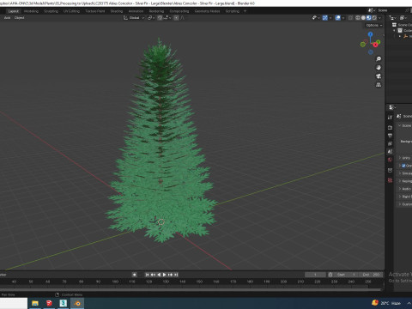Jump to the start frame in timeline
This screenshot has width=412, height=309.
(147, 275)
